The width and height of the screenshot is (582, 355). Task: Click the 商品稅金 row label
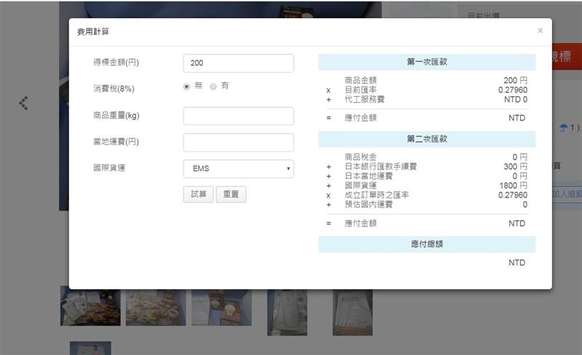[361, 157]
